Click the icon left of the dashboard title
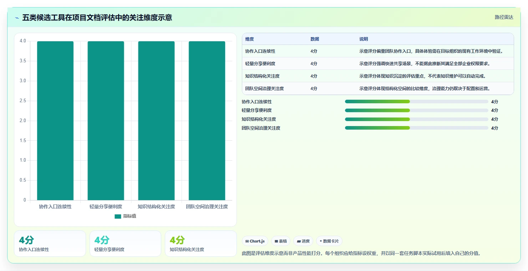 [17, 18]
